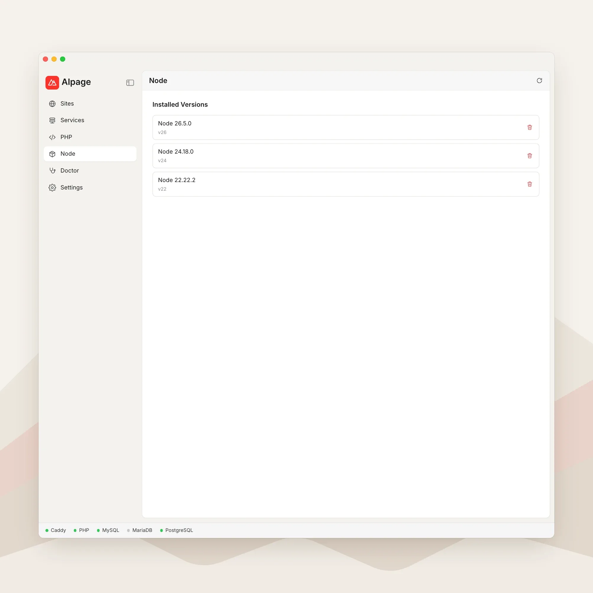Click MariaDB status in status bar
The width and height of the screenshot is (593, 593).
140,530
